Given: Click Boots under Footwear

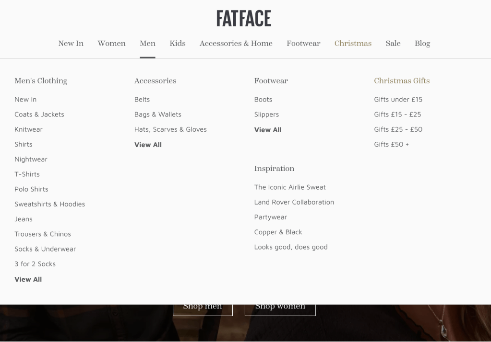Looking at the screenshot, I should 263,100.
